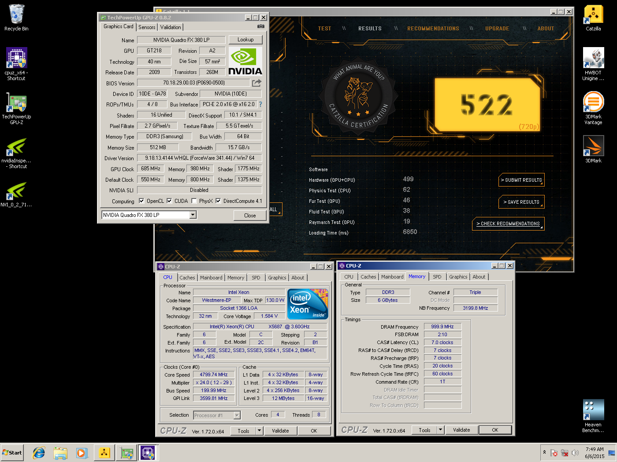This screenshot has width=617, height=462.
Task: Click the DRAM Frequency value 999.9 MHz
Action: click(x=442, y=326)
